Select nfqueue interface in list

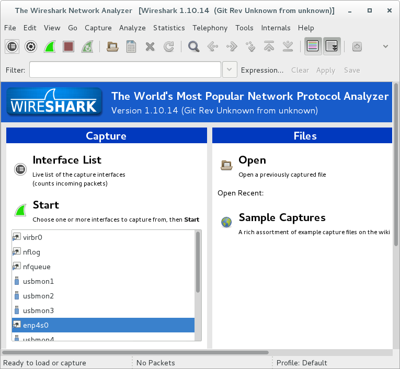(103, 267)
